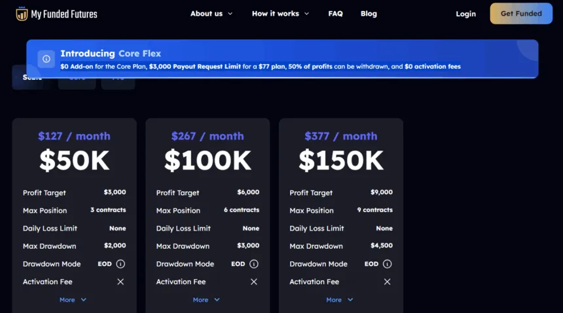Open the How it works dropdown menu
The image size is (563, 313).
280,14
